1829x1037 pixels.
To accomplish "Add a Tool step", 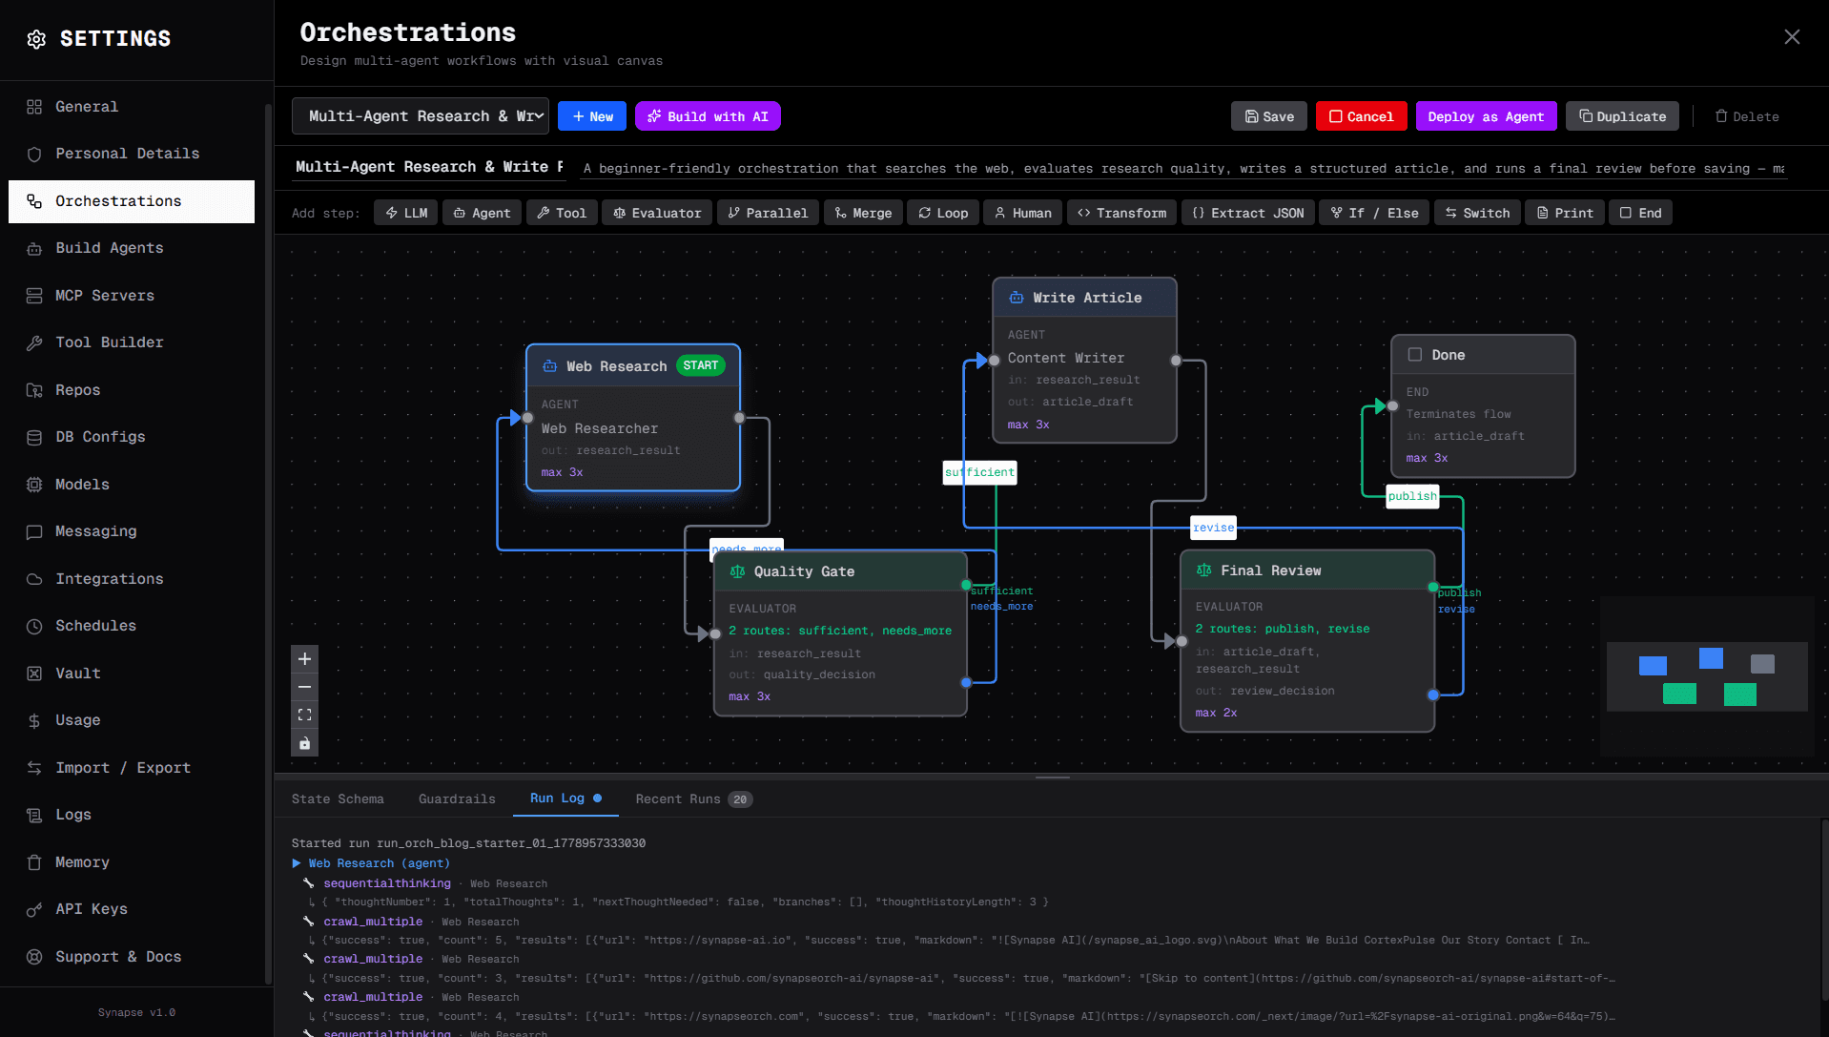I will pyautogui.click(x=562, y=213).
